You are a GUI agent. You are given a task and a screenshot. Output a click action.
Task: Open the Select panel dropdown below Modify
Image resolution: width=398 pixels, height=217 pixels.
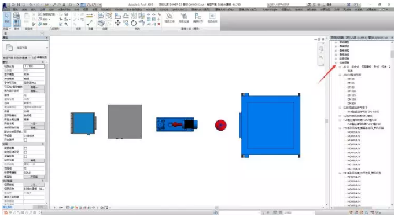7,29
